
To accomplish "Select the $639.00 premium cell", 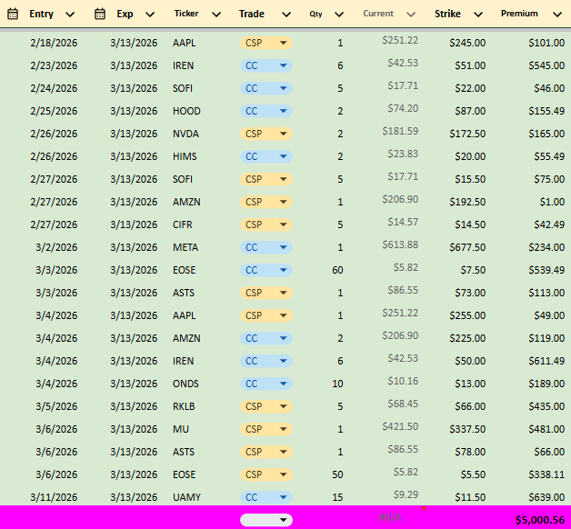I will pos(546,497).
